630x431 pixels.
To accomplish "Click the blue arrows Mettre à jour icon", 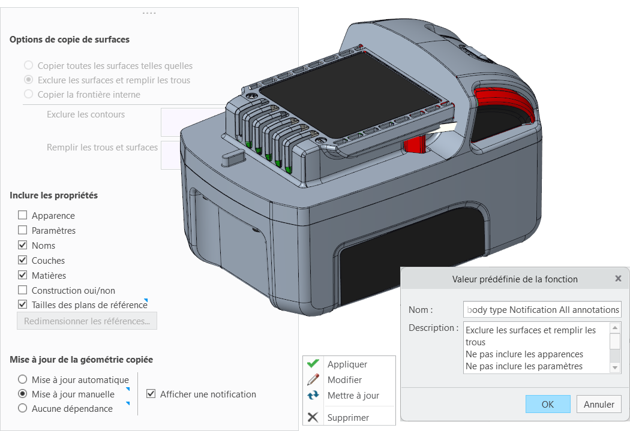I will [x=313, y=395].
